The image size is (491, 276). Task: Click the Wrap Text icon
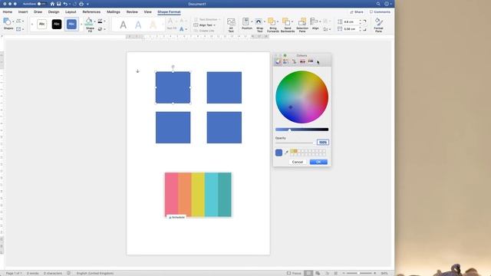pos(259,21)
